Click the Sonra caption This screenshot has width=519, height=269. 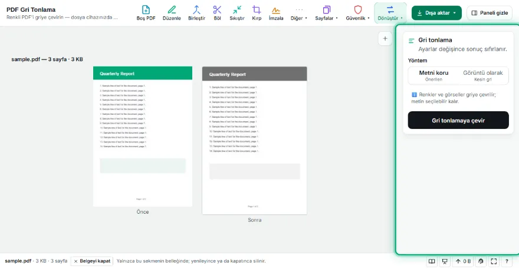click(255, 220)
